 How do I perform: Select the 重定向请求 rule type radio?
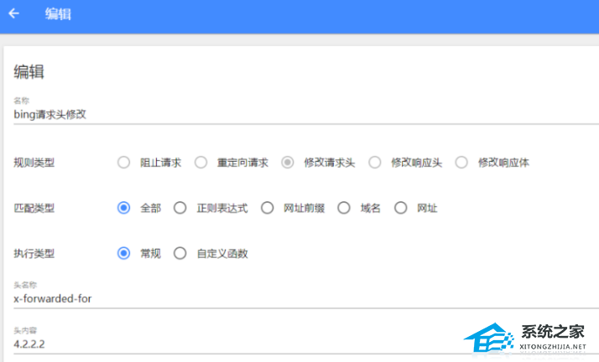(201, 163)
